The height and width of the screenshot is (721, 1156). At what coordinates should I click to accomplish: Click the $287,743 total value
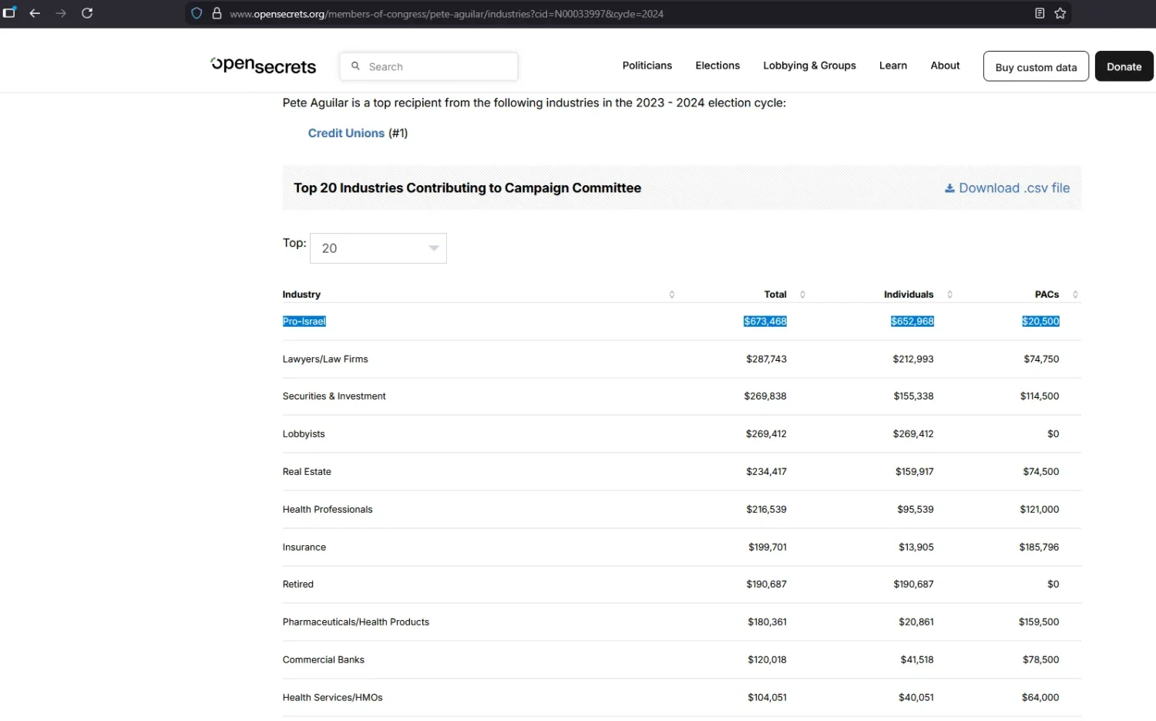coord(766,359)
